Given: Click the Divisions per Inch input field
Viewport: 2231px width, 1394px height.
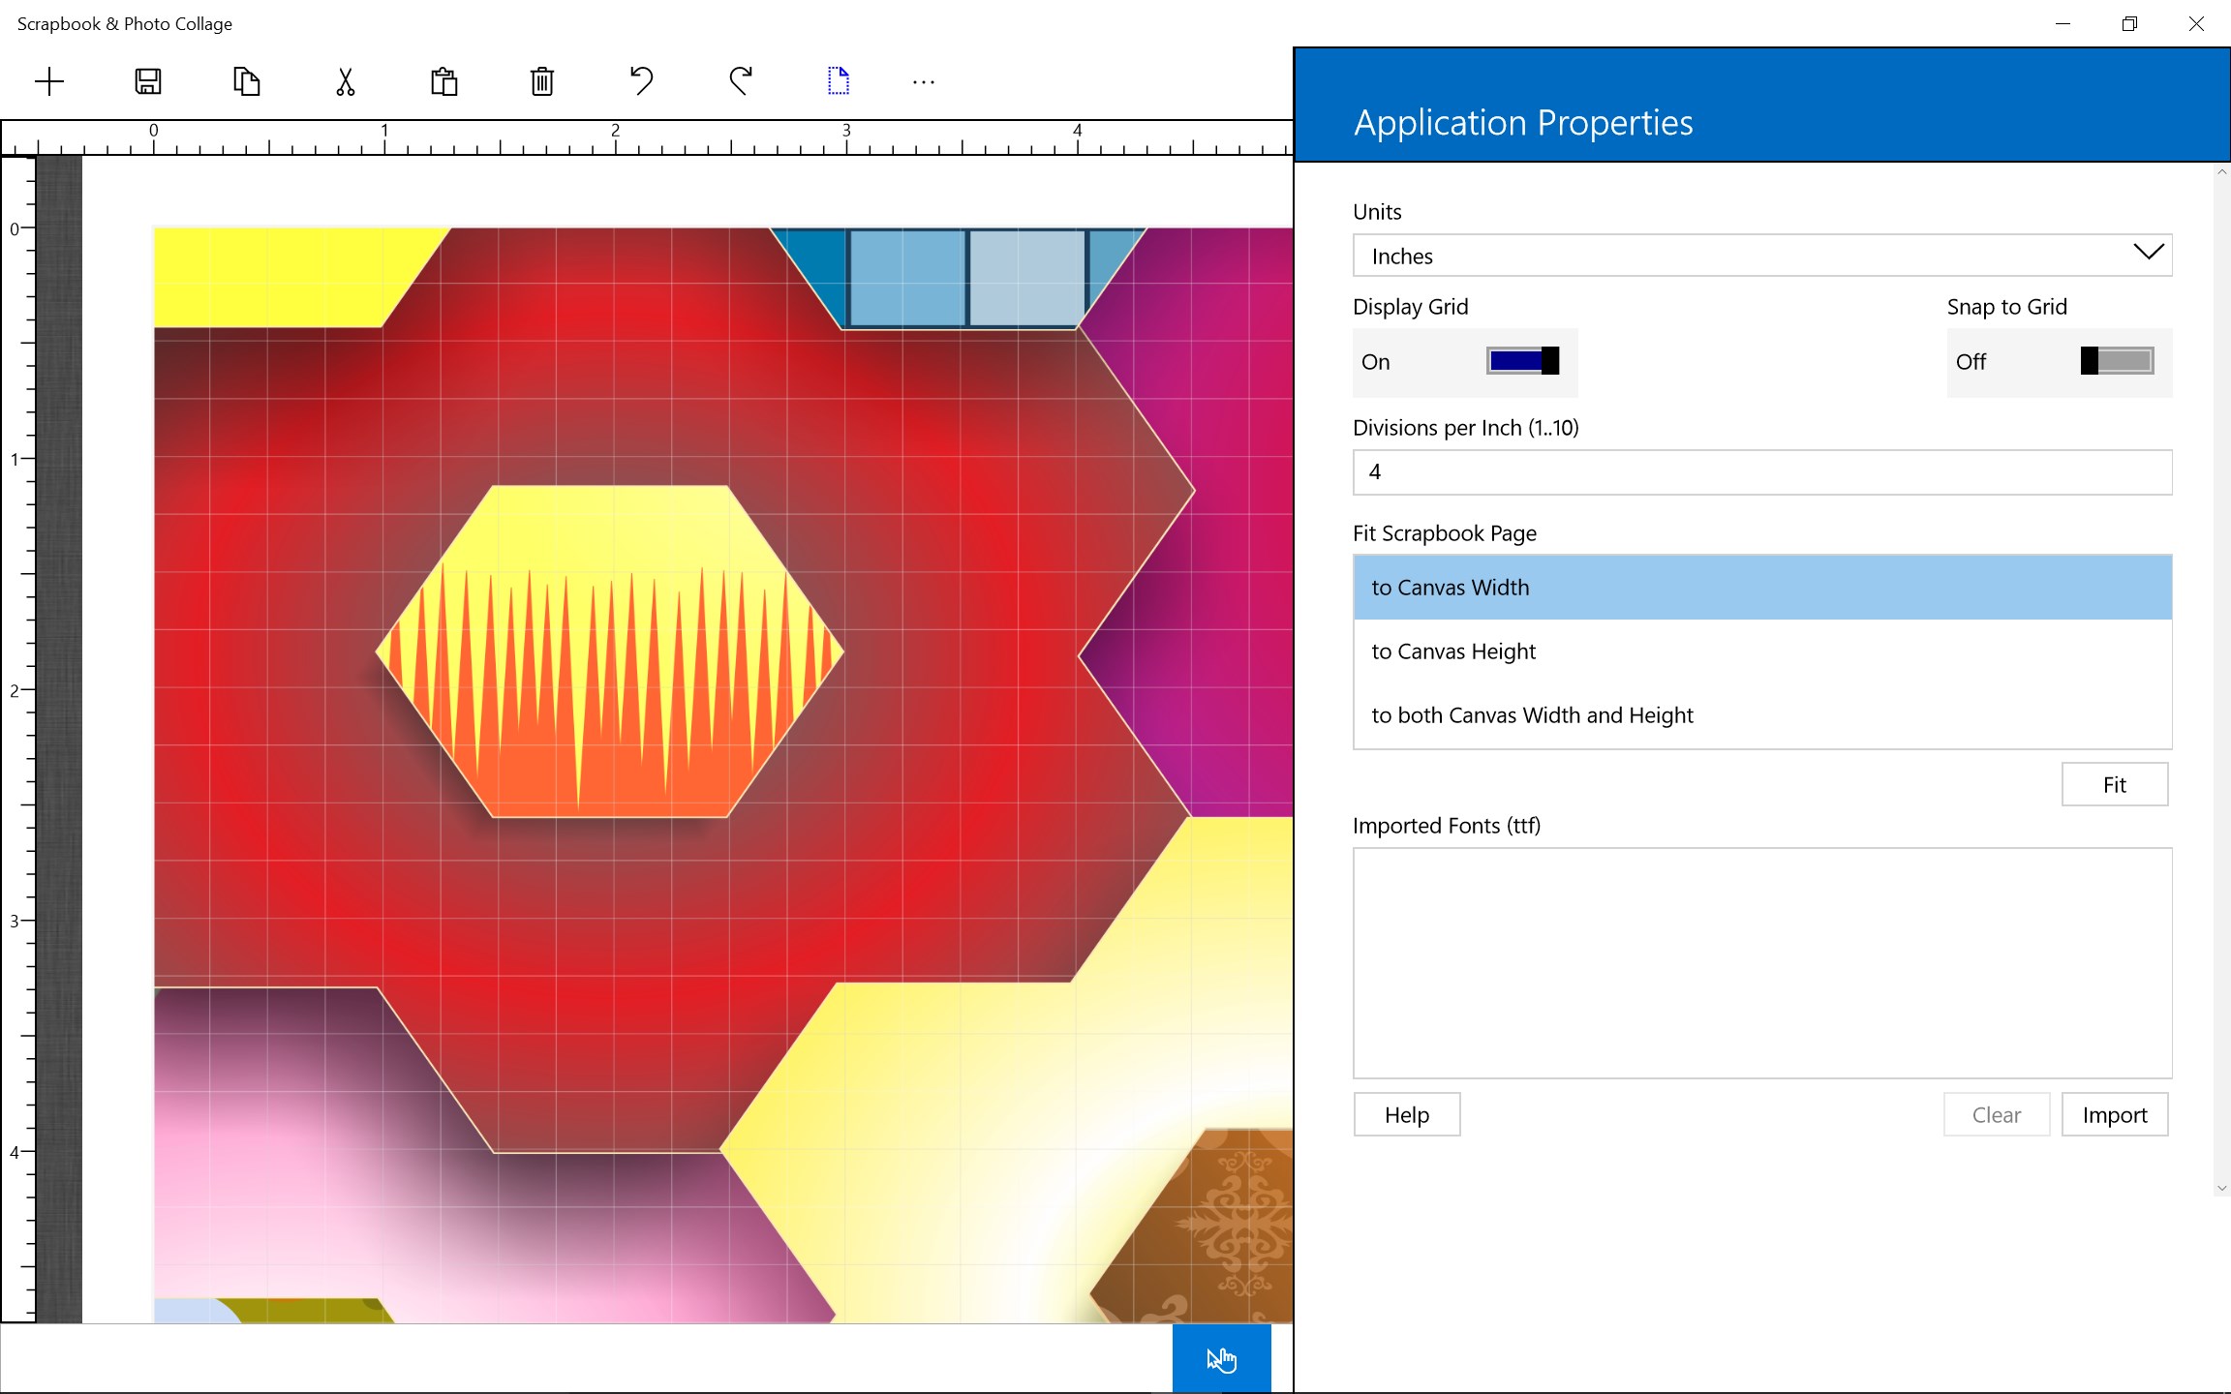Looking at the screenshot, I should pyautogui.click(x=1761, y=472).
